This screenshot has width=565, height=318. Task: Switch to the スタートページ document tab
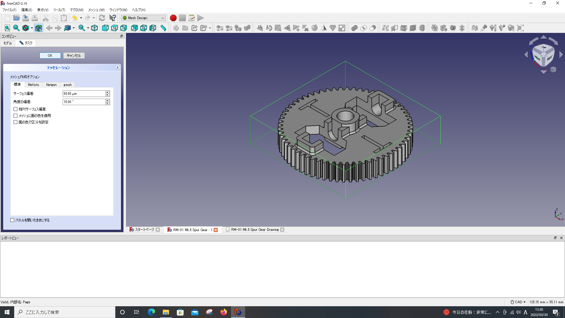pyautogui.click(x=144, y=230)
